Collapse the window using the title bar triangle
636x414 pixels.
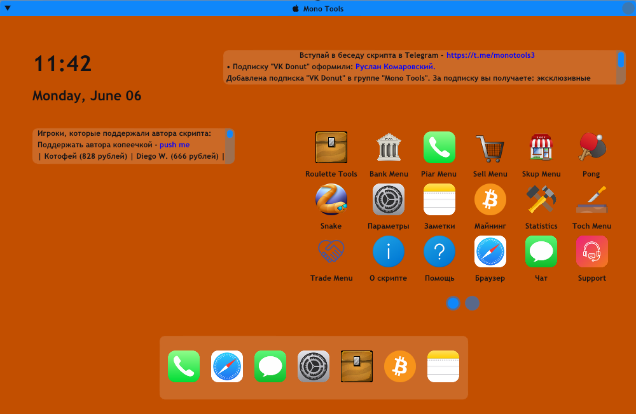point(7,8)
